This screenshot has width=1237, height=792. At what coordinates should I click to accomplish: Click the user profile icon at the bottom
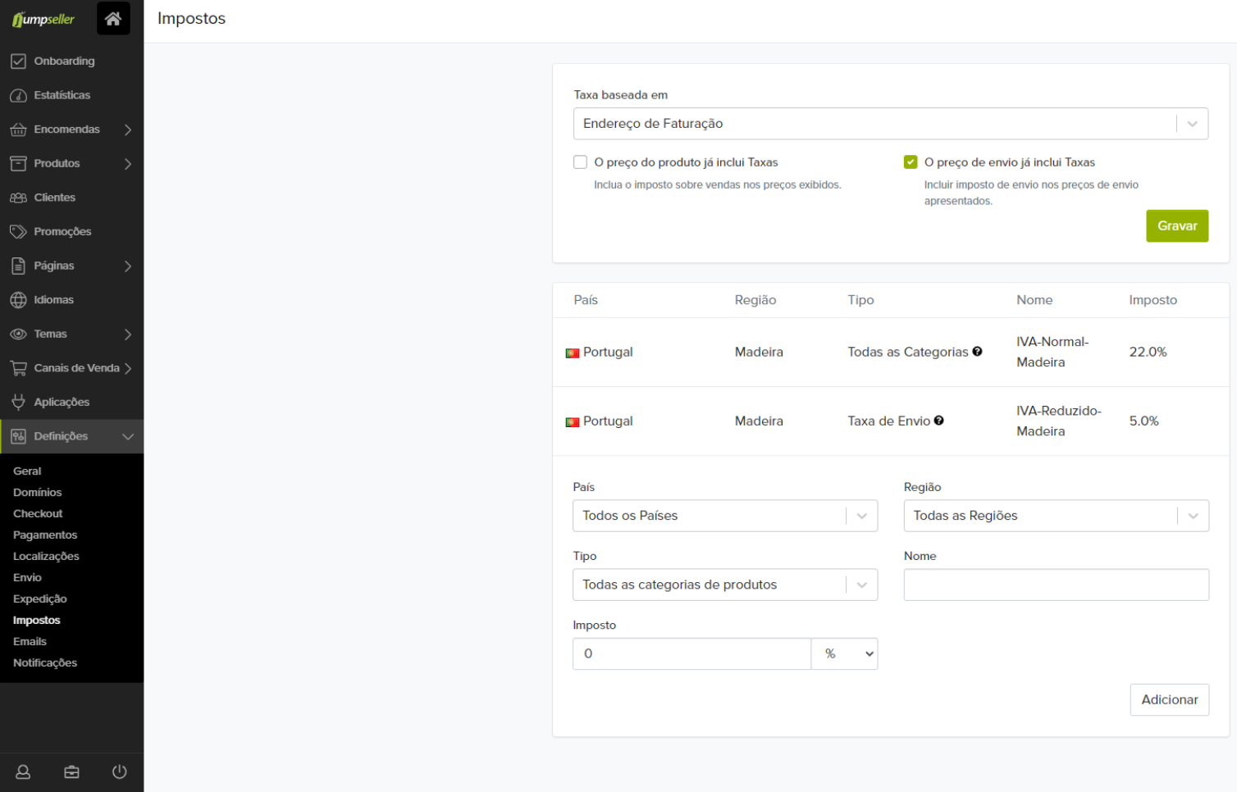(23, 772)
